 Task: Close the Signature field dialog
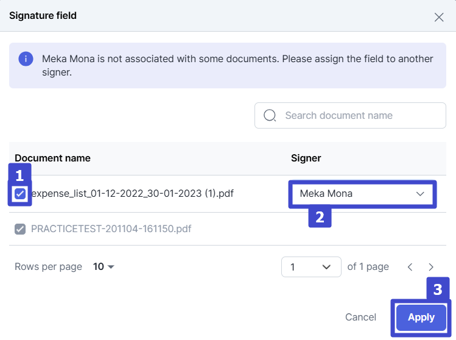point(439,17)
